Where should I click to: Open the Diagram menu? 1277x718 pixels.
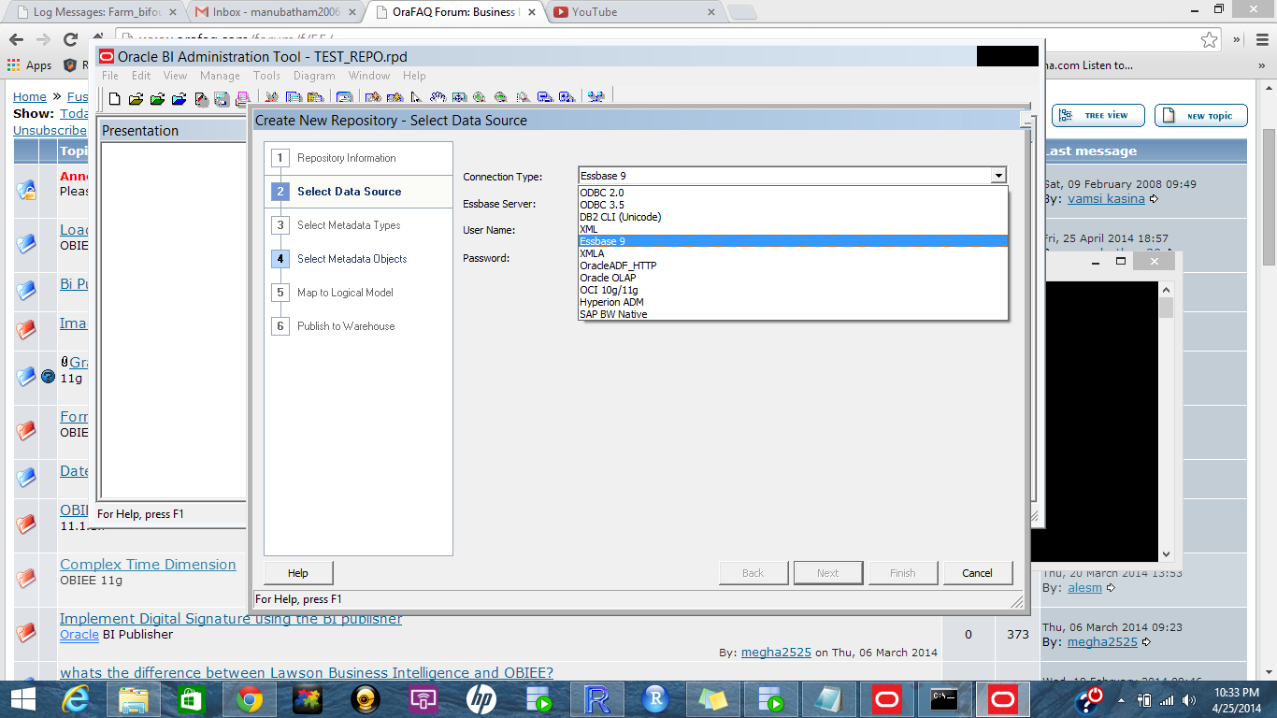coord(314,76)
